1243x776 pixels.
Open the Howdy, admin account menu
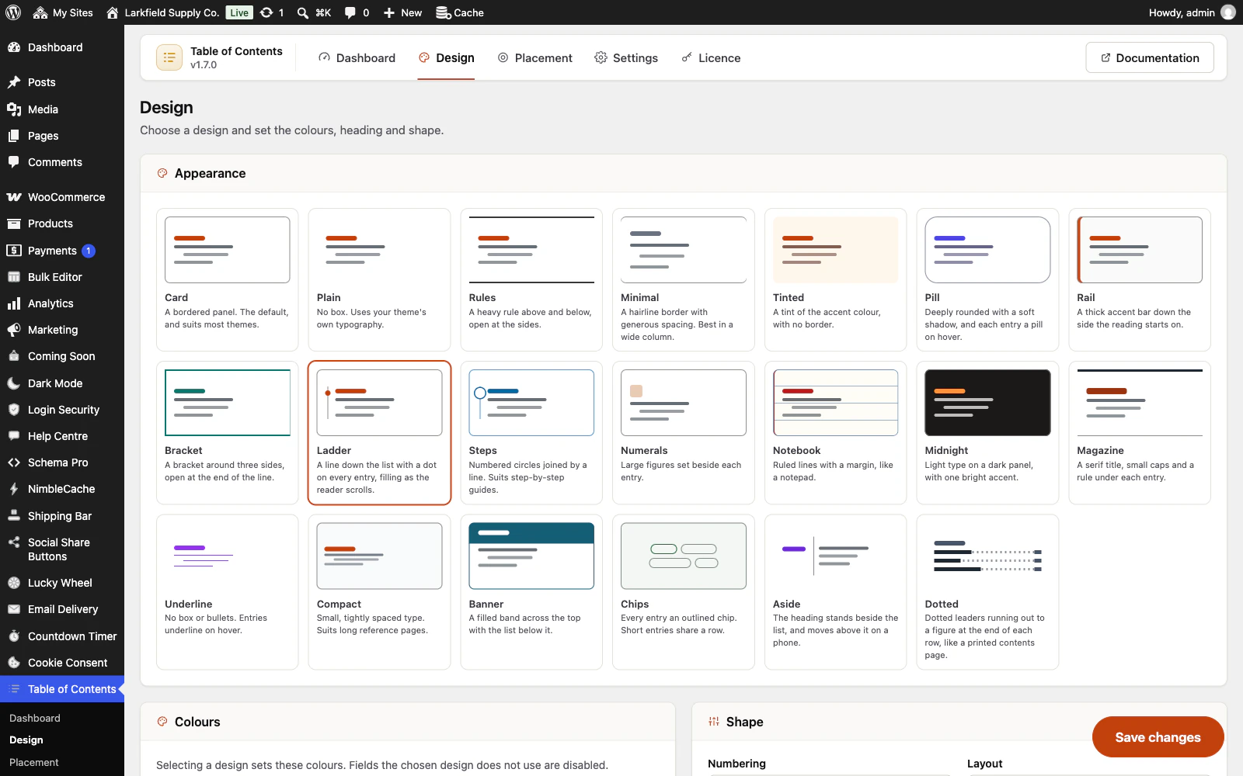(x=1192, y=12)
